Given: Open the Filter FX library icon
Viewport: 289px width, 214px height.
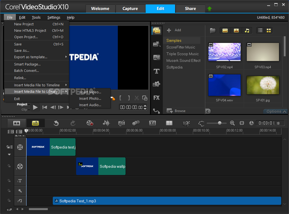Looking at the screenshot, I should [157, 98].
